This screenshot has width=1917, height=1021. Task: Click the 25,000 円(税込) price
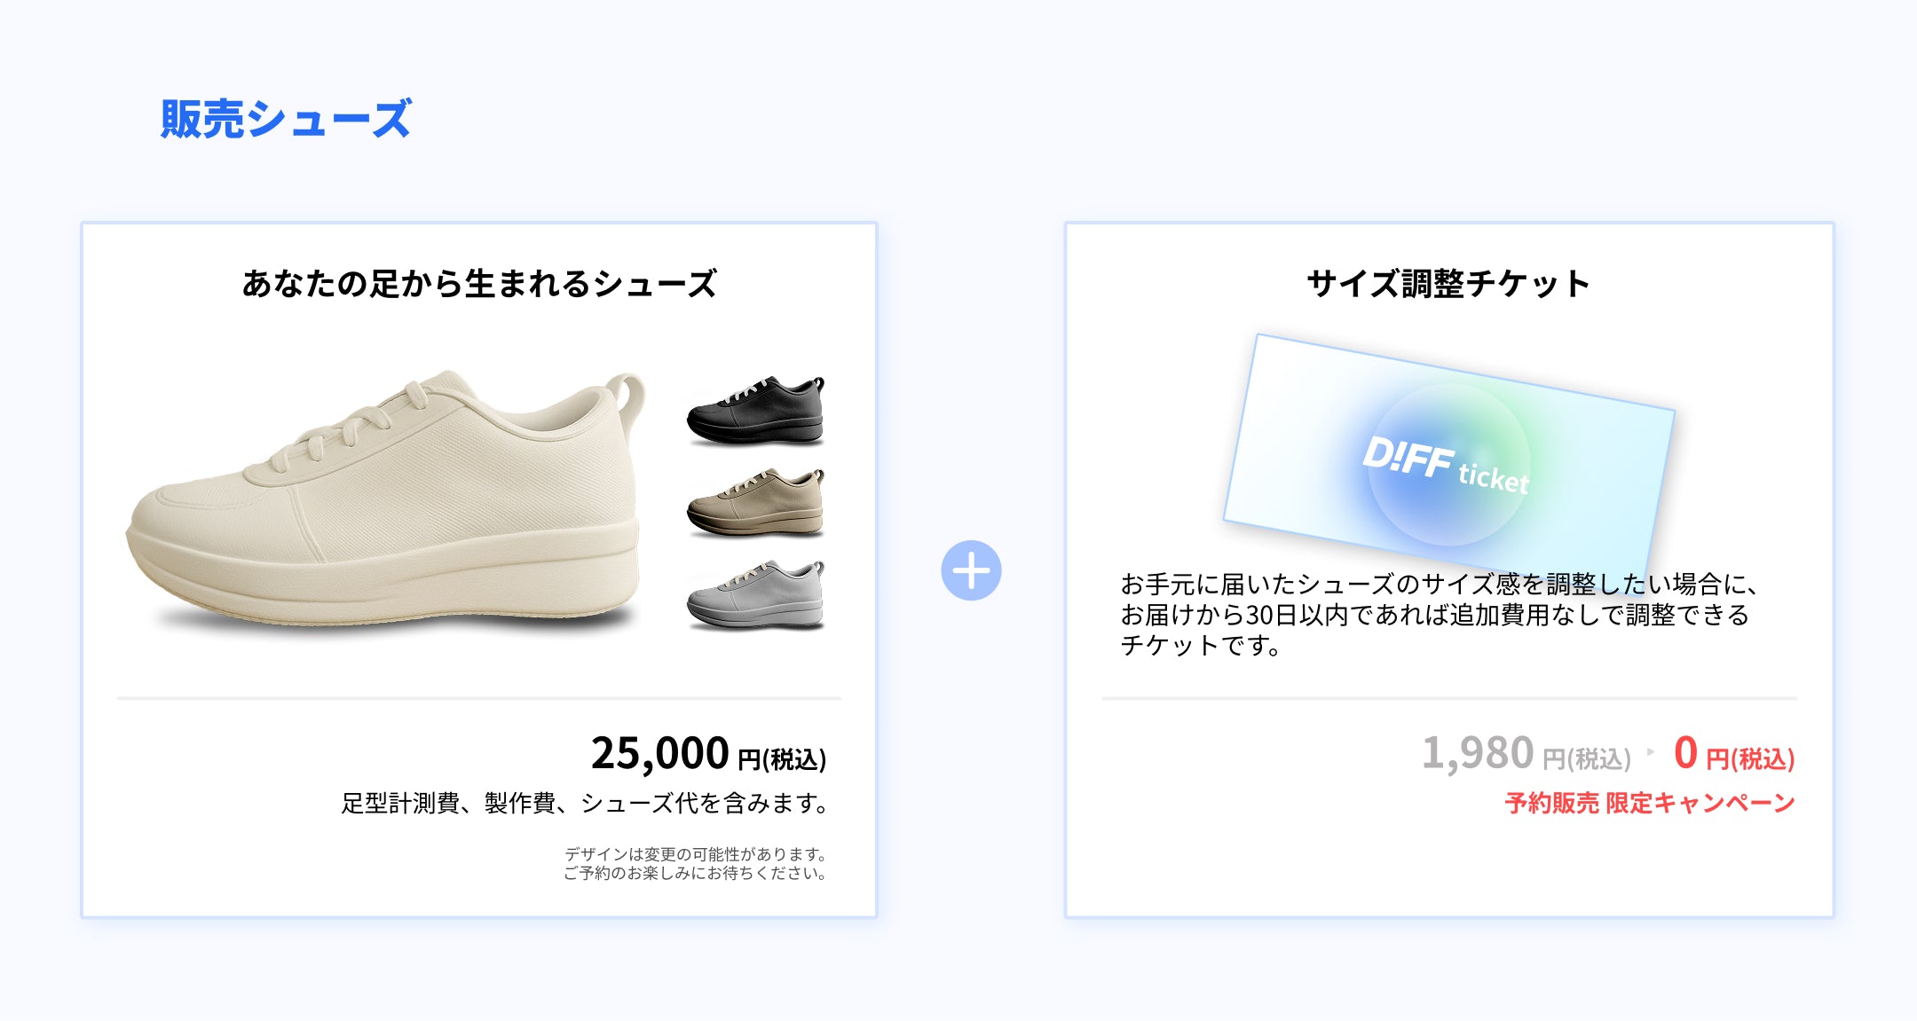click(708, 754)
